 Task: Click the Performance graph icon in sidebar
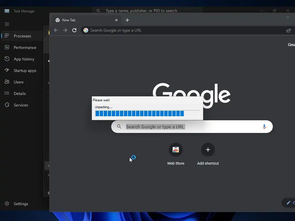[x=7, y=47]
